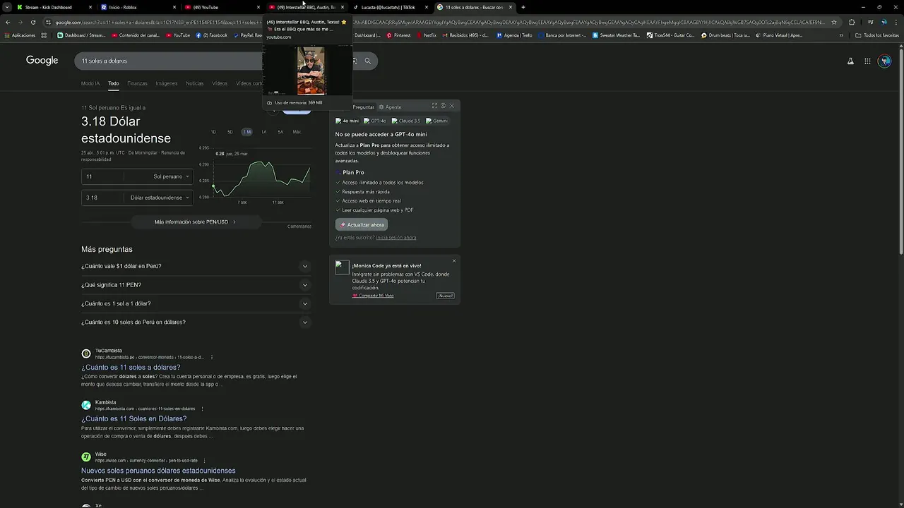This screenshot has width=904, height=508.
Task: Expand ¿Qué significa 11 PEN?
Action: [196, 285]
